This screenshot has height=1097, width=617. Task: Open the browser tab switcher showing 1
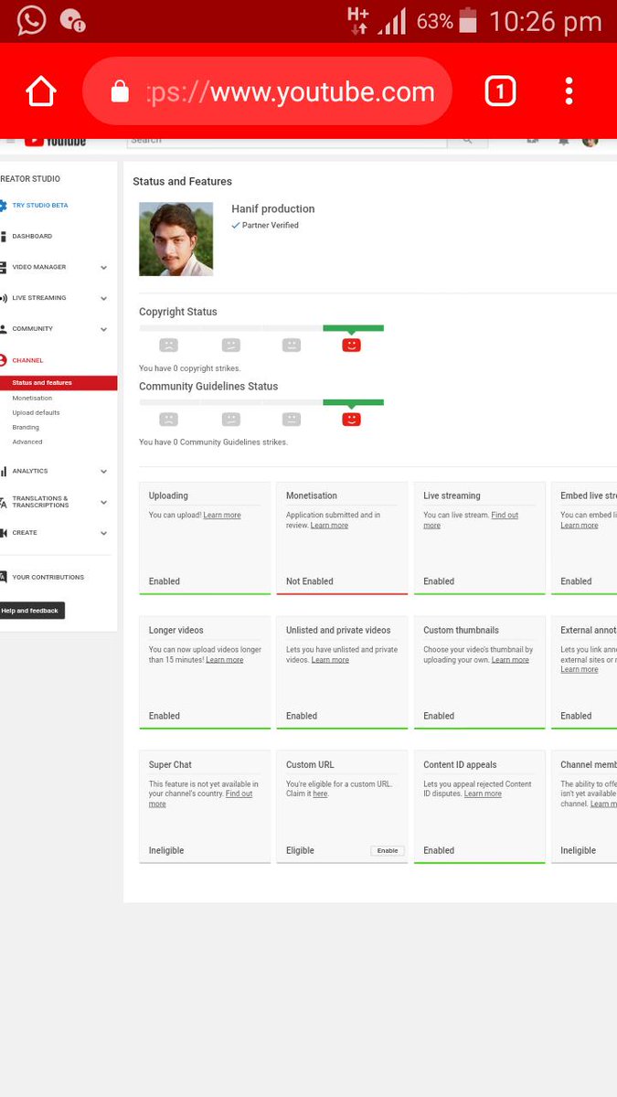[500, 91]
